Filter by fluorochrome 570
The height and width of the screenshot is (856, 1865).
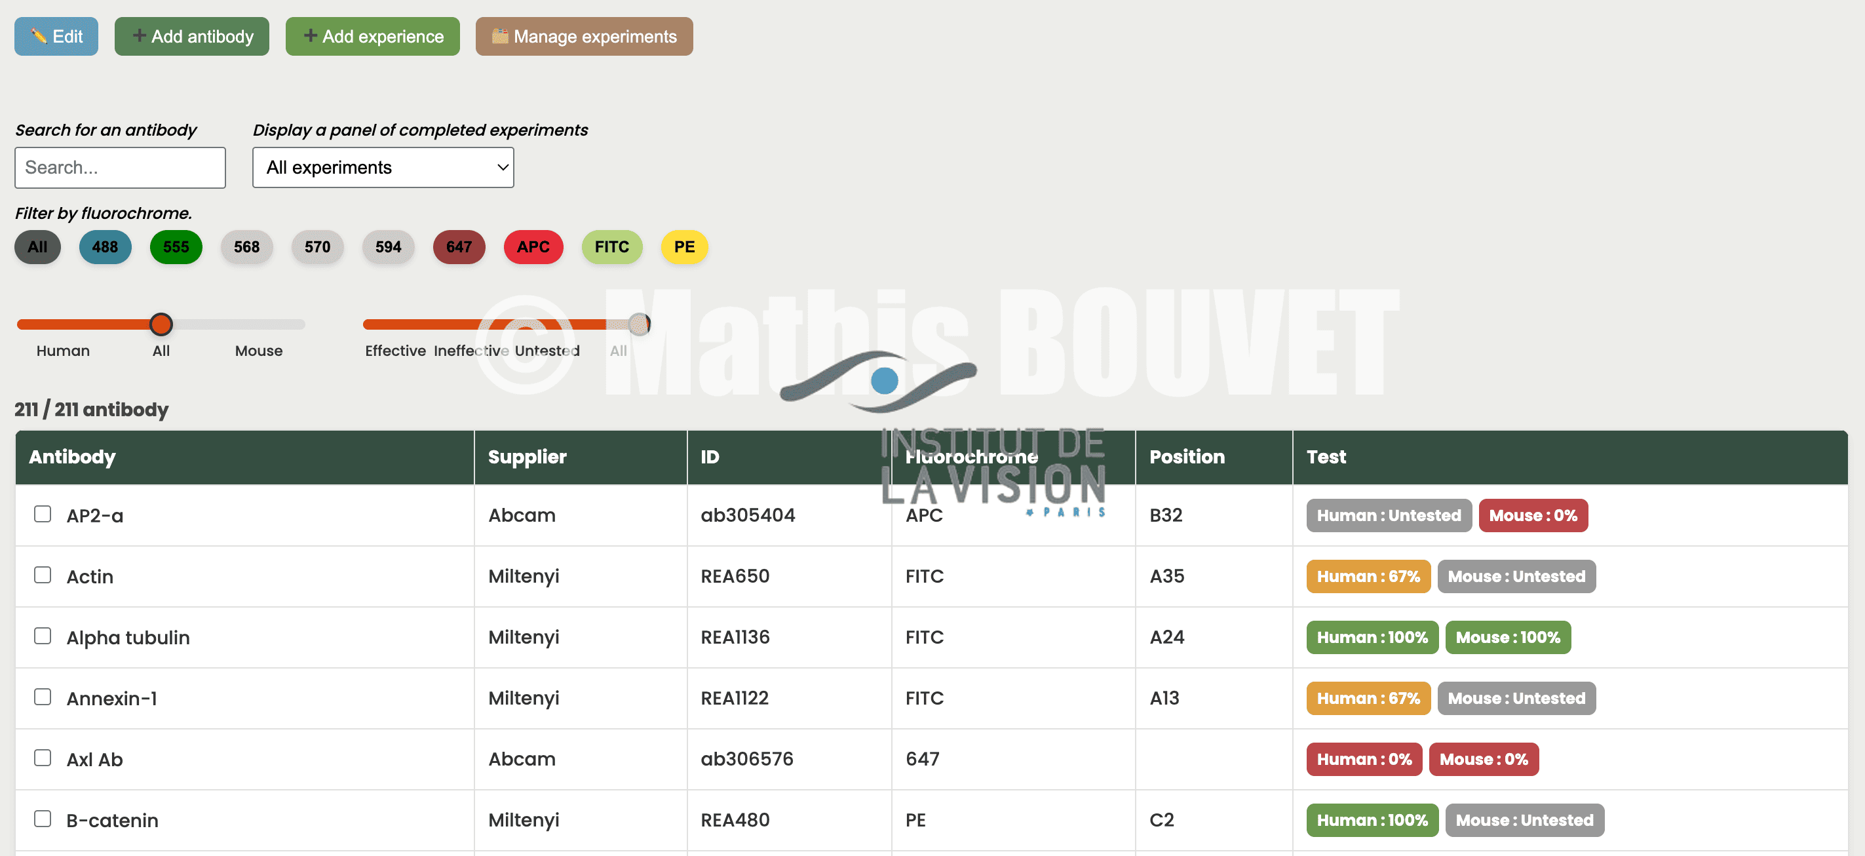coord(317,247)
